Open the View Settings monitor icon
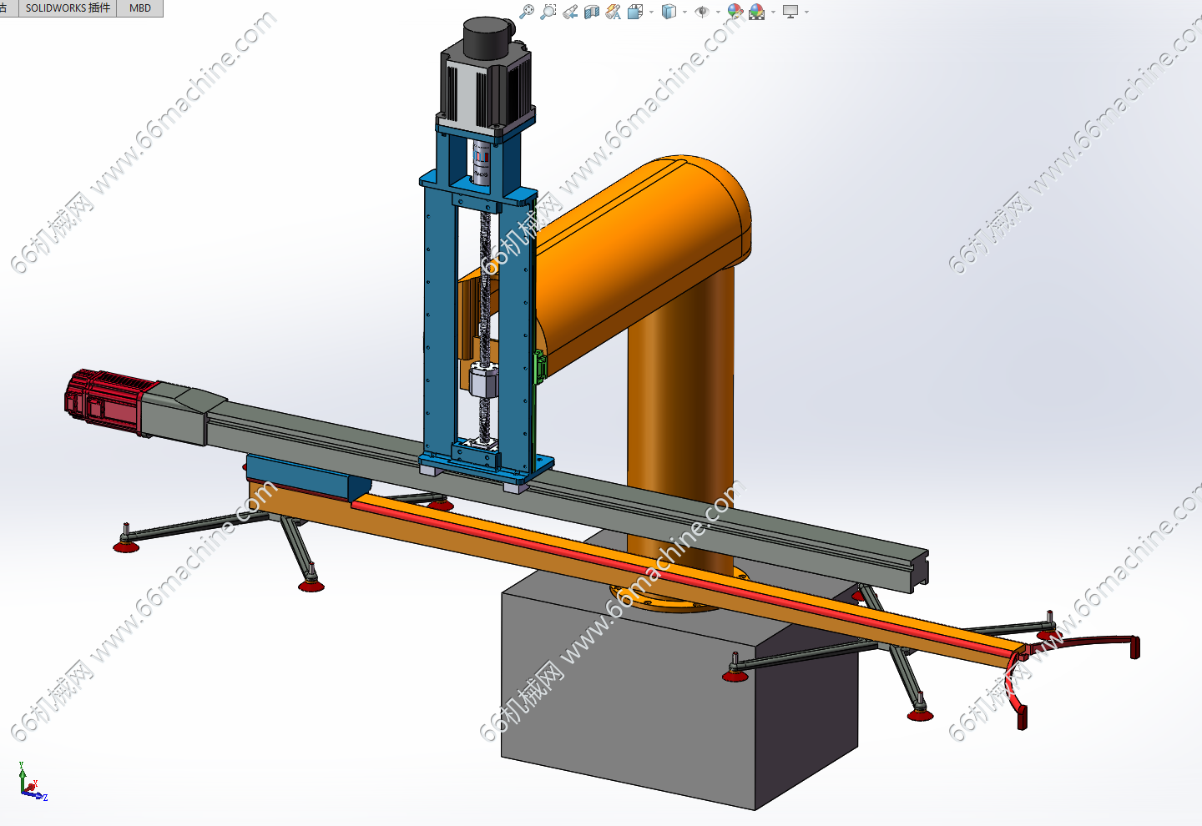The width and height of the screenshot is (1202, 826). click(x=790, y=12)
